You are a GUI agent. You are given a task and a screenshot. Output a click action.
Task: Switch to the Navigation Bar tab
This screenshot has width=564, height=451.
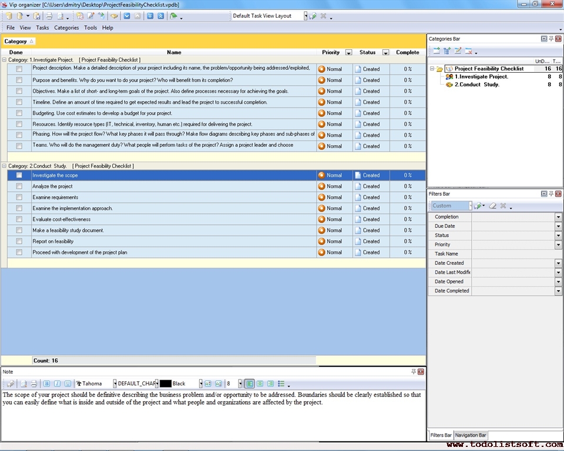point(471,435)
